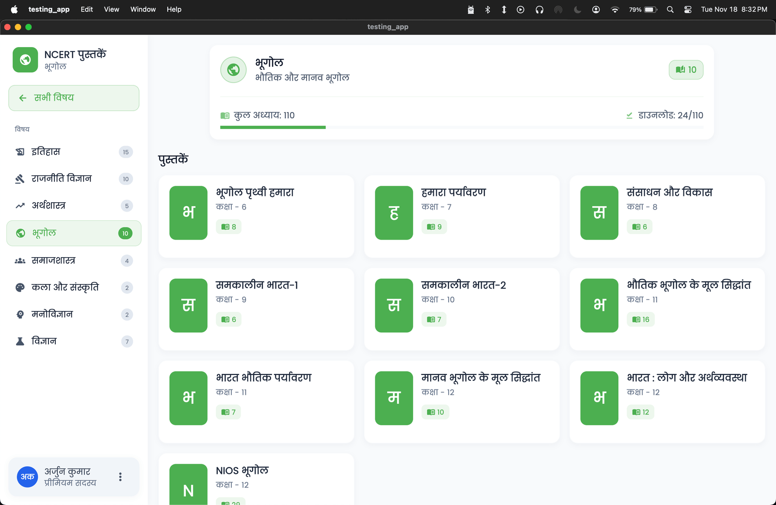Open user options three-dot menu
This screenshot has width=776, height=505.
pyautogui.click(x=120, y=477)
